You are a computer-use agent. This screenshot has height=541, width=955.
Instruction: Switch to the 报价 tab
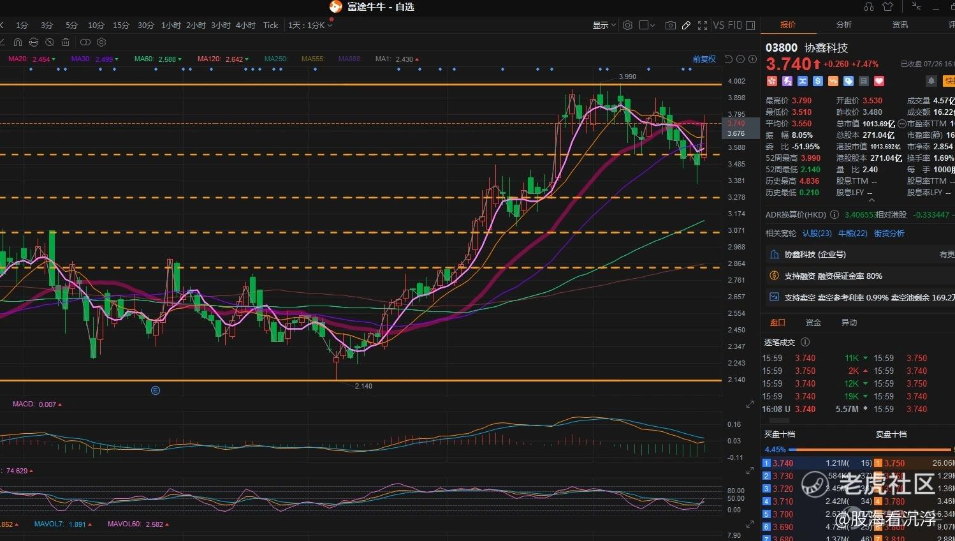[788, 25]
